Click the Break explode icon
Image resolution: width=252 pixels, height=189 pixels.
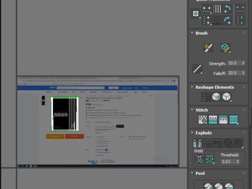point(197,143)
